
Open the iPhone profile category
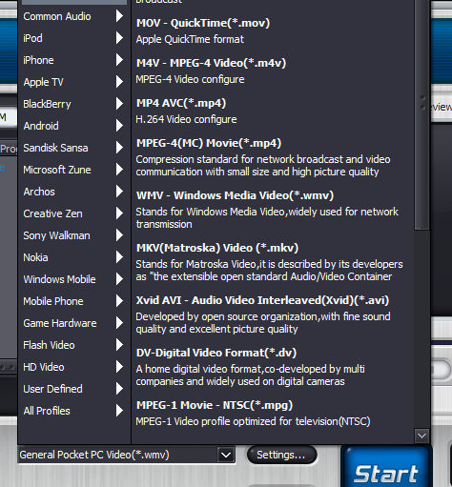click(74, 60)
